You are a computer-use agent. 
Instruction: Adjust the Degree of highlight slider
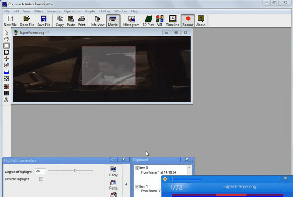tap(75, 171)
